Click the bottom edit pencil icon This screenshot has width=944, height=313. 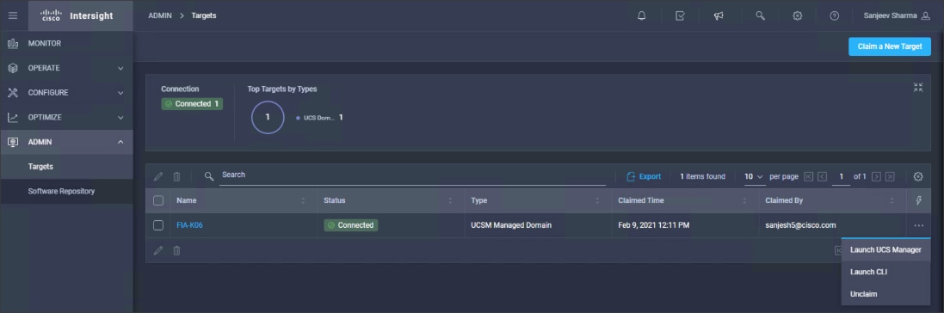158,250
